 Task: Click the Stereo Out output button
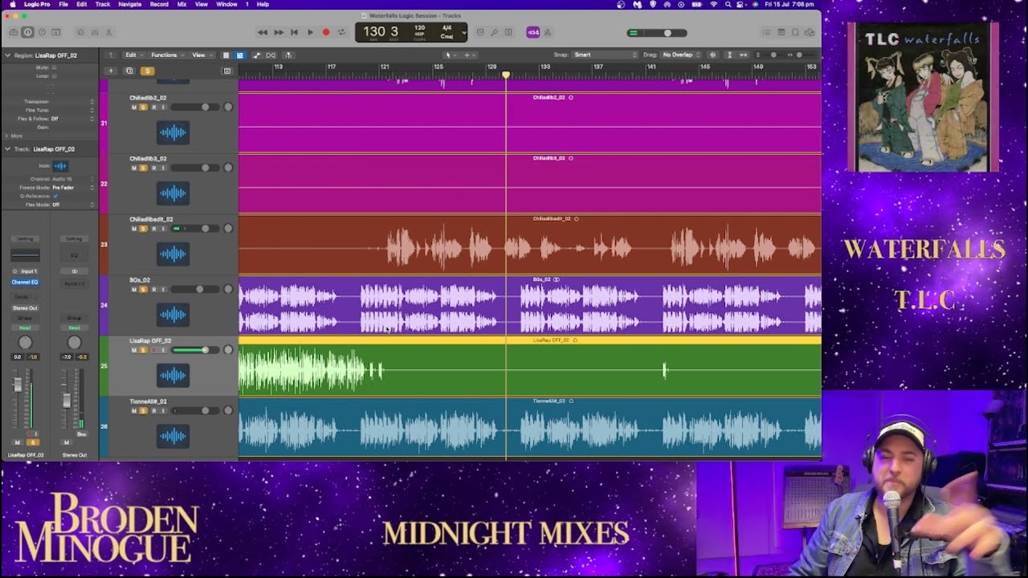[x=25, y=308]
